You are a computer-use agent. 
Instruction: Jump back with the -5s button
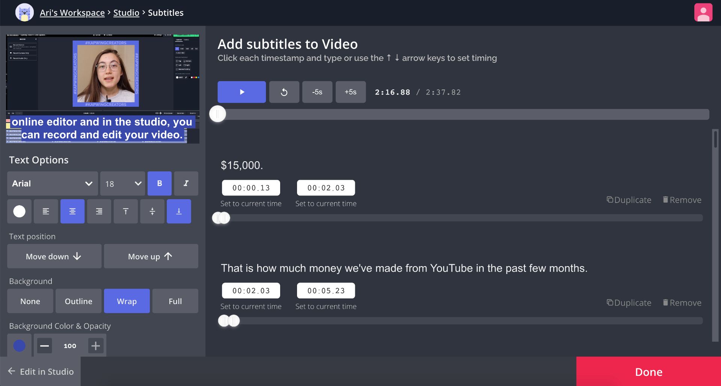(x=317, y=92)
